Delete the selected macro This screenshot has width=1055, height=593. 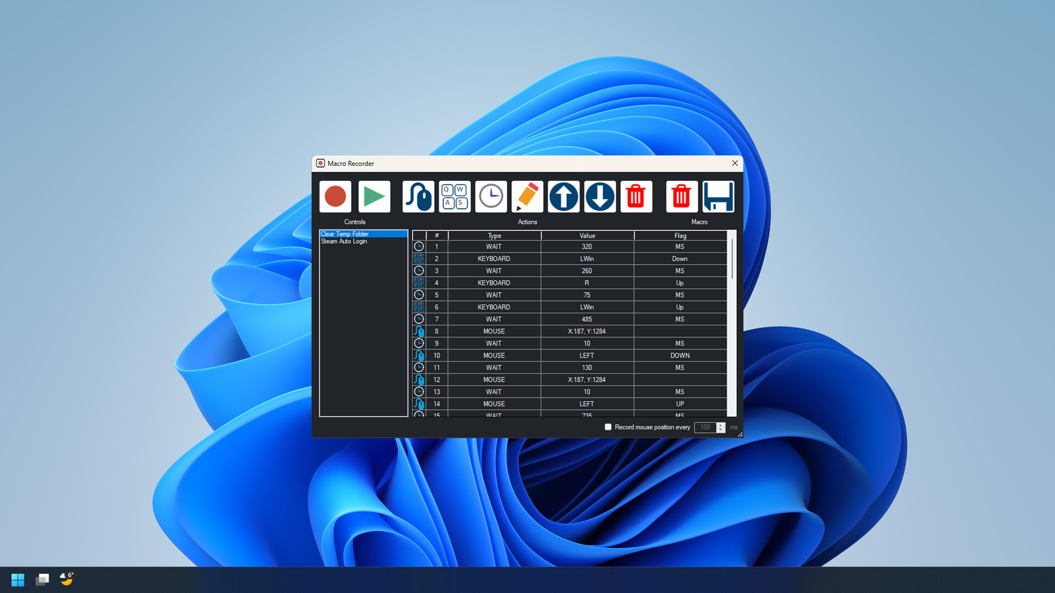click(681, 196)
